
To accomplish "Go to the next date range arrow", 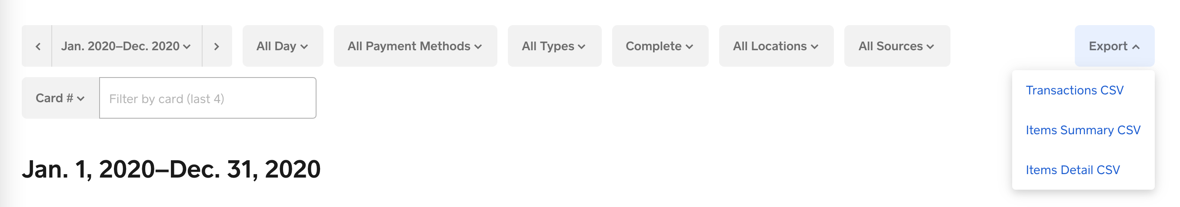I will pos(217,46).
